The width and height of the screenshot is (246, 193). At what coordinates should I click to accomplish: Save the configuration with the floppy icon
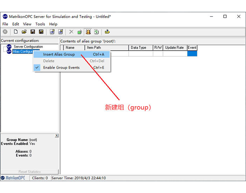click(33, 32)
